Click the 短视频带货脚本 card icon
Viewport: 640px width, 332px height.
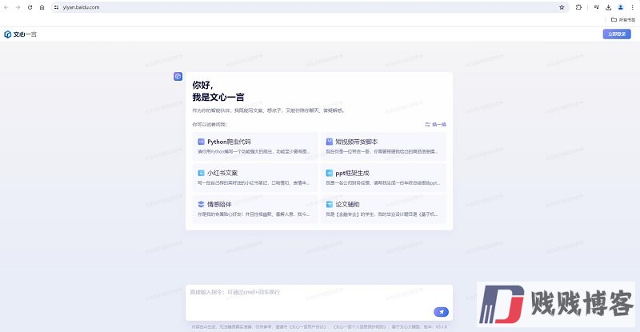(x=329, y=142)
